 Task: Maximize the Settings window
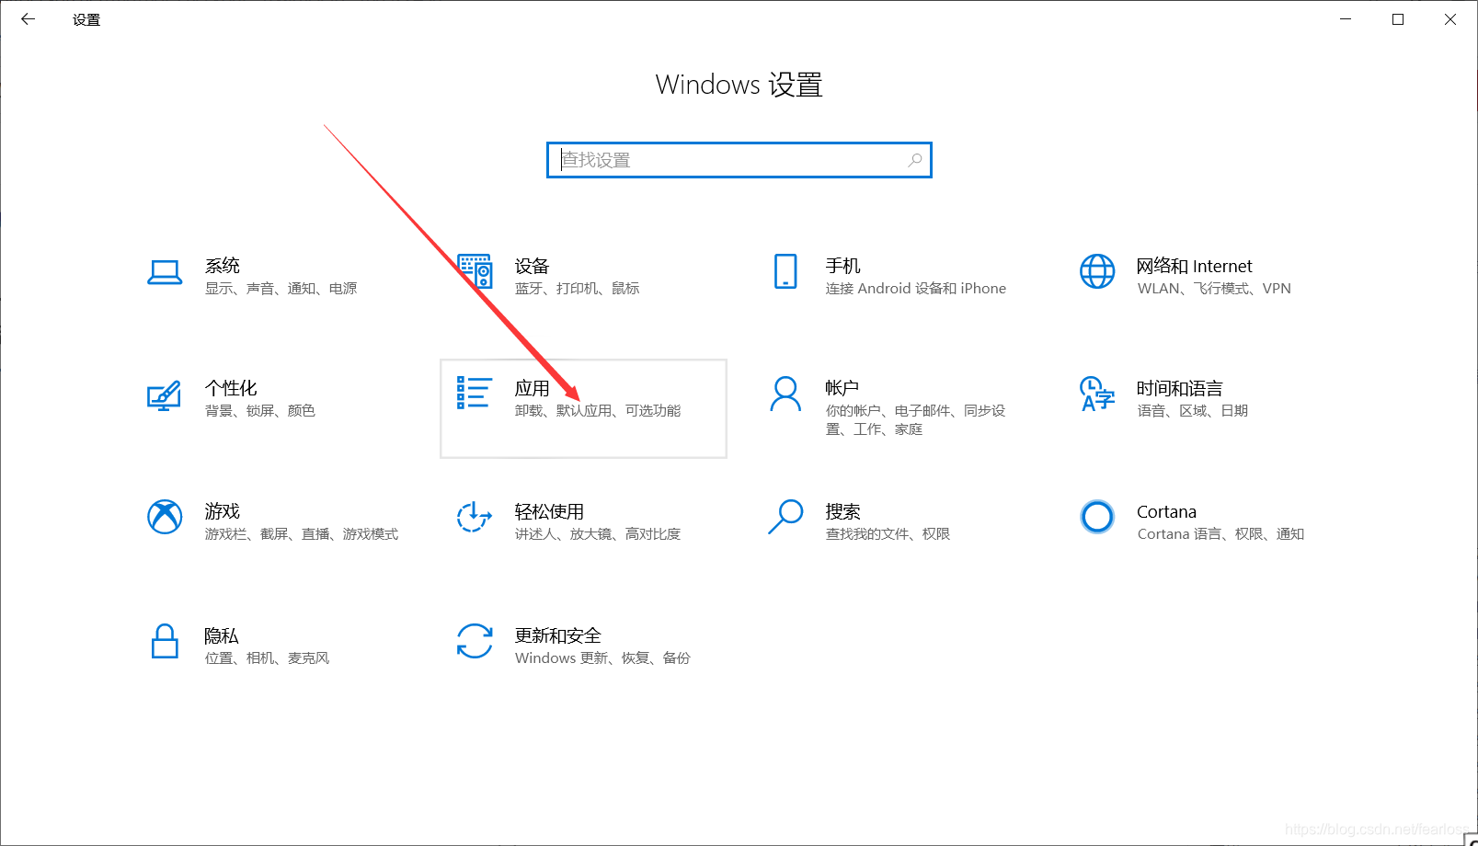coord(1398,19)
